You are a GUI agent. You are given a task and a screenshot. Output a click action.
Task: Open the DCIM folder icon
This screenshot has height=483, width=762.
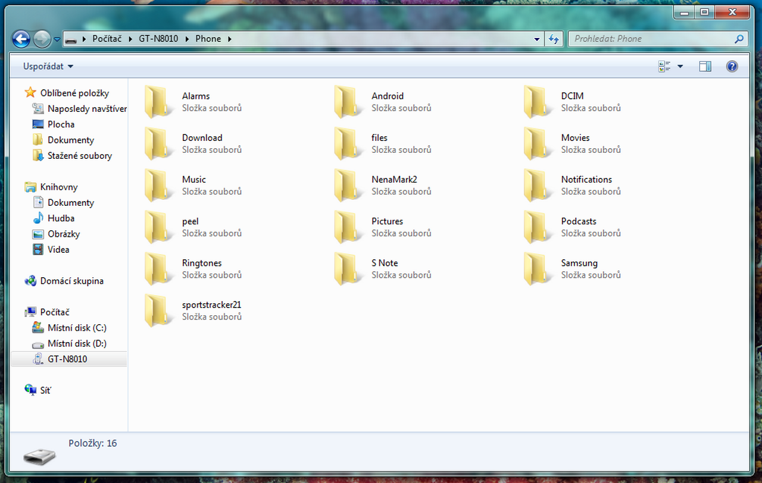(x=535, y=102)
